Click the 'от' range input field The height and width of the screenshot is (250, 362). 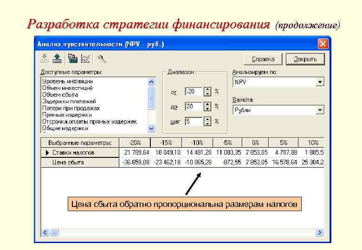click(194, 91)
